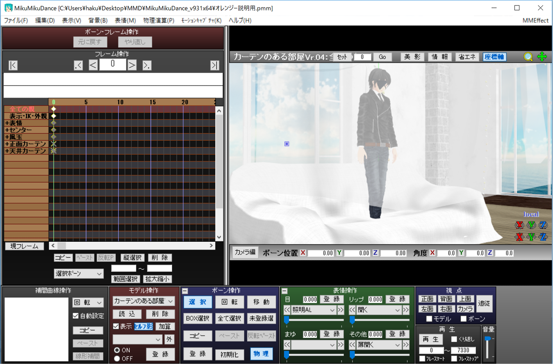This screenshot has width=553, height=364.
Task: Click the timeline vertical scrollbar down arrow
Action: pyautogui.click(x=219, y=237)
